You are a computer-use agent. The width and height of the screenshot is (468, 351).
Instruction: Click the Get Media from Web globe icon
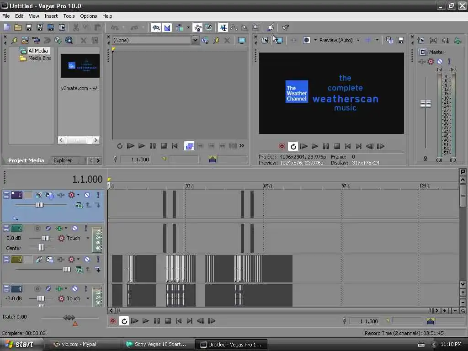pyautogui.click(x=69, y=40)
